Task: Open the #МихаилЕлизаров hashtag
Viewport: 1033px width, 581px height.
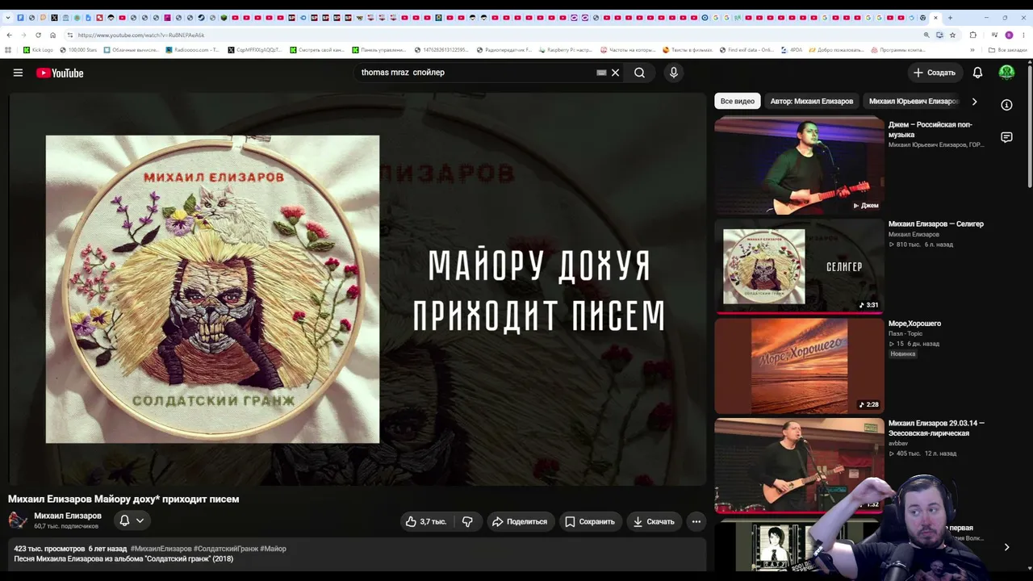Action: click(x=161, y=549)
